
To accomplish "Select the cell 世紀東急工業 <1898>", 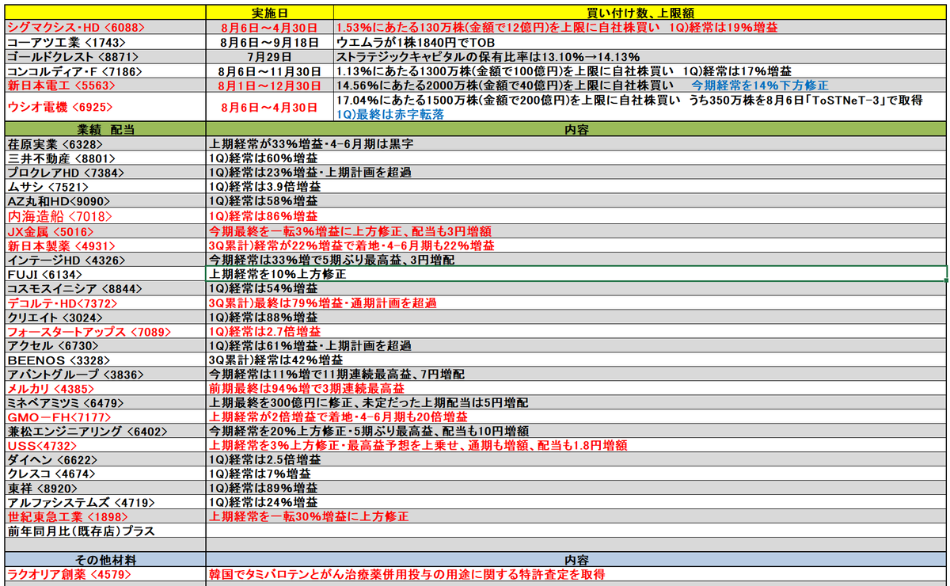I will point(104,516).
